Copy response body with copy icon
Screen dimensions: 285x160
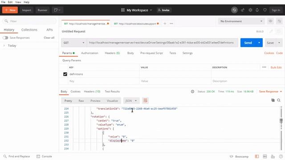273,100
